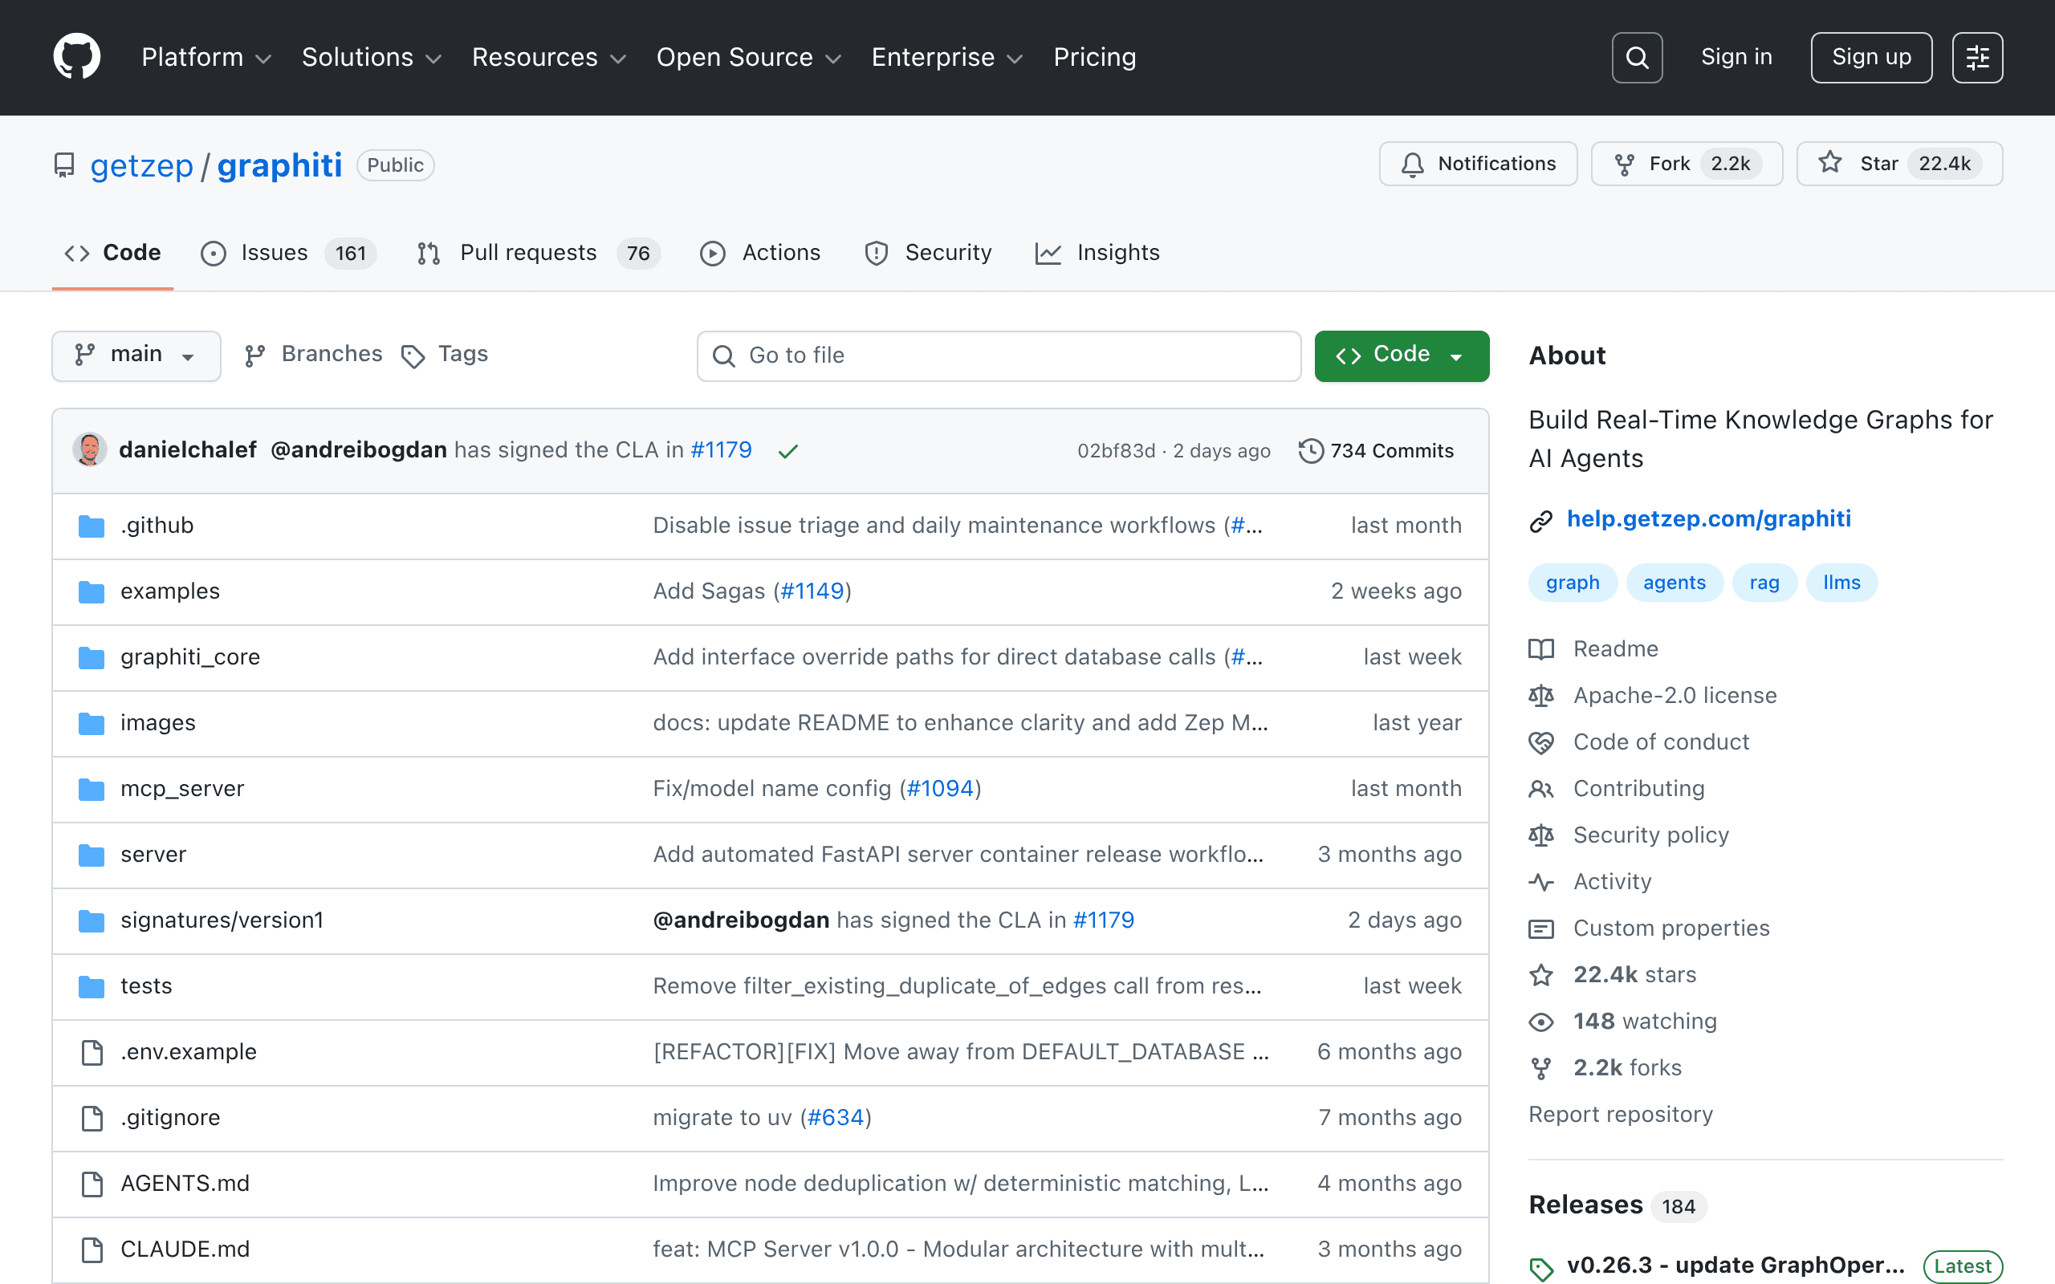
Task: Select the rag topic tag
Action: point(1764,583)
